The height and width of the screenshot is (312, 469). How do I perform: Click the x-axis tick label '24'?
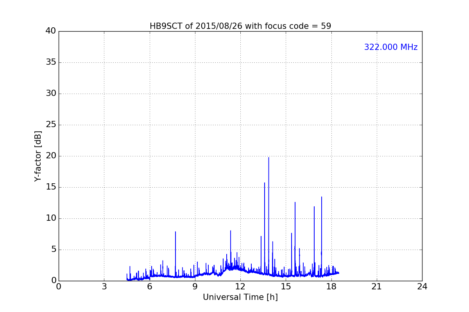pyautogui.click(x=422, y=287)
